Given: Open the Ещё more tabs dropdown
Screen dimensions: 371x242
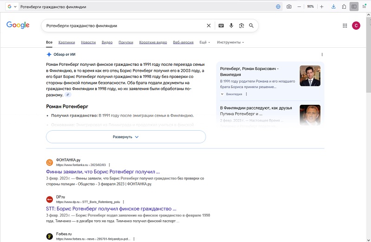Looking at the screenshot, I should pos(205,42).
